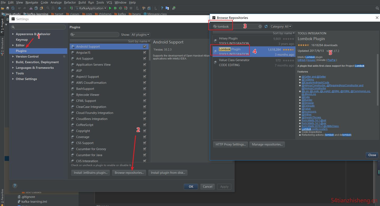
Task: Select Hrisey Plugin in repository list
Action: pyautogui.click(x=254, y=41)
